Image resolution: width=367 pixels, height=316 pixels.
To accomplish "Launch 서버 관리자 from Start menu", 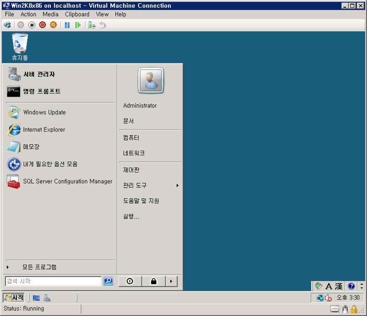I will [60, 74].
